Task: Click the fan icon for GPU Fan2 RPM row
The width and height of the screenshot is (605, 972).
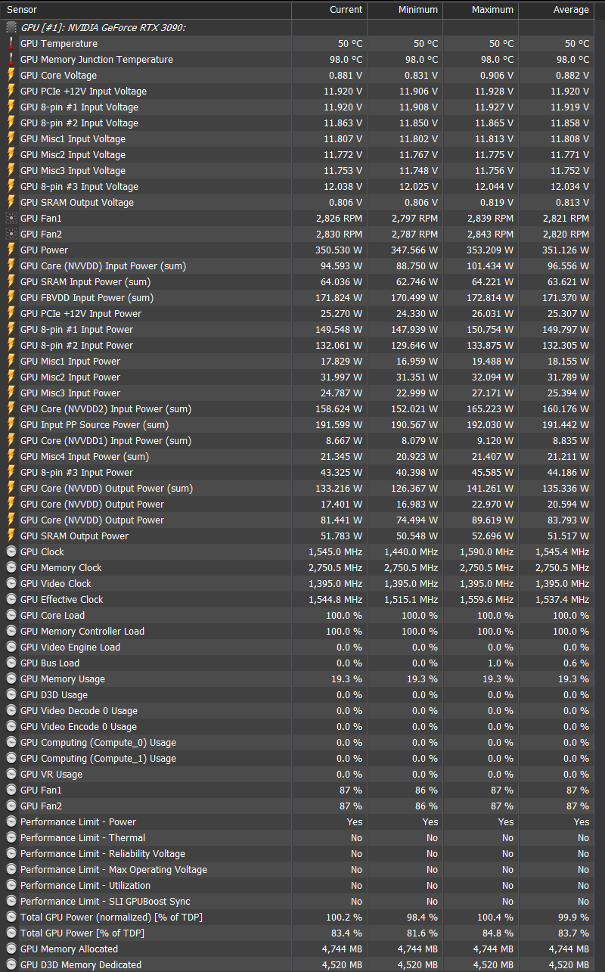Action: point(11,234)
